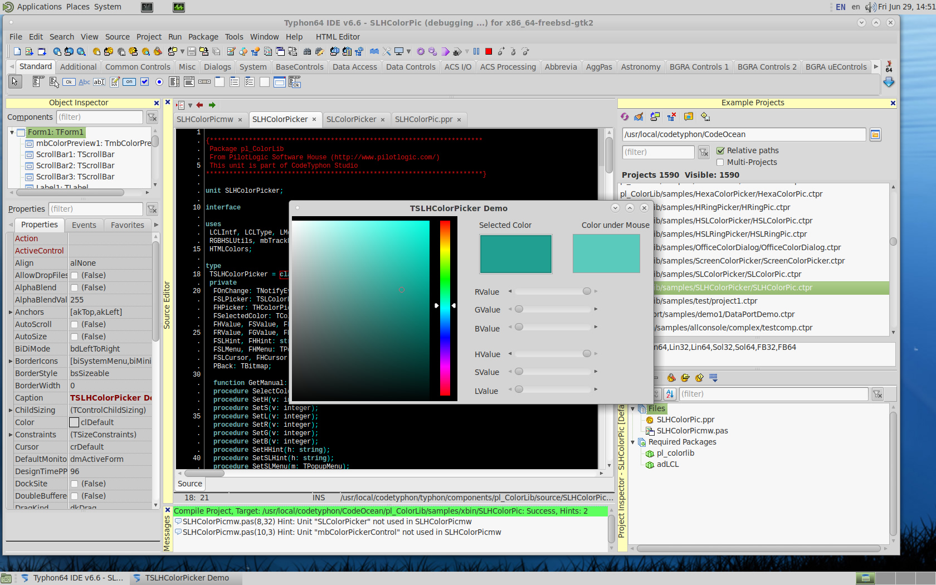Select the TMainMenu component icon

click(38, 82)
